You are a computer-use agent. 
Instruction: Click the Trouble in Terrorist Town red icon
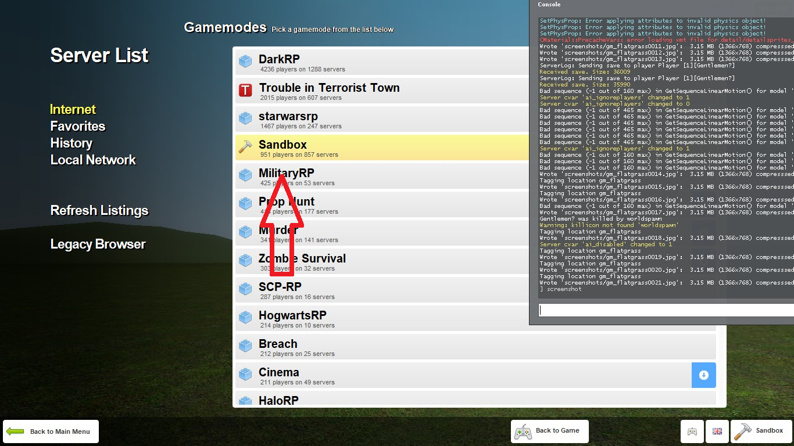245,90
